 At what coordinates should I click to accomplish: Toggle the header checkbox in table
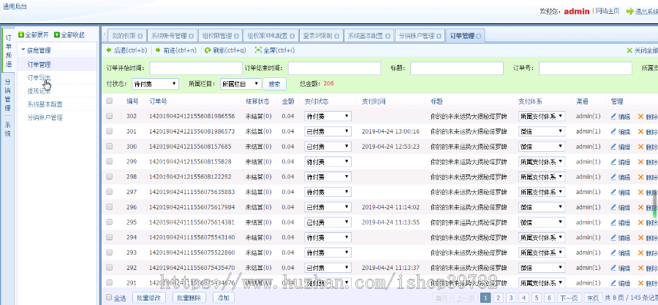pos(110,101)
